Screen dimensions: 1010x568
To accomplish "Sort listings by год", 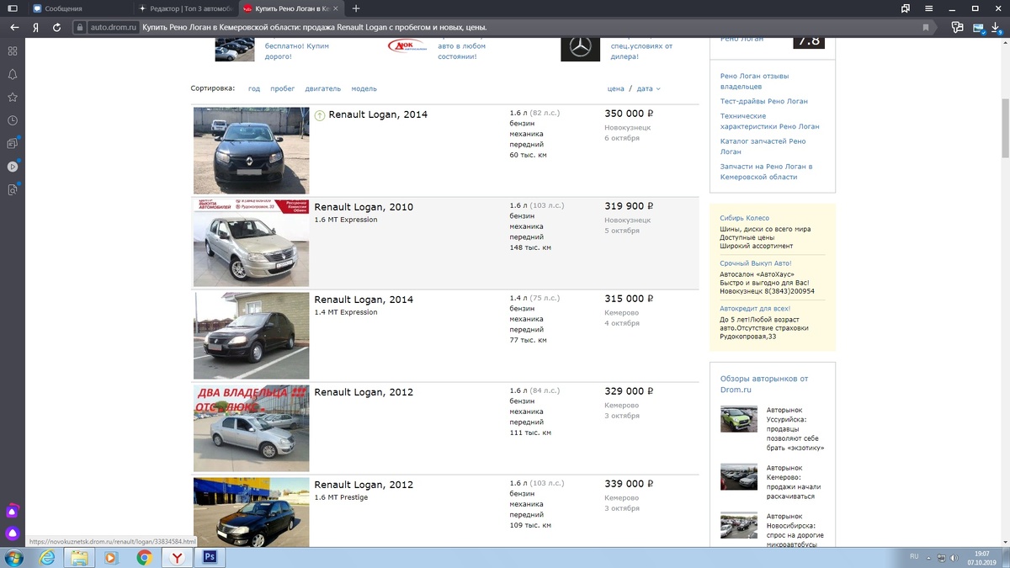I will pos(254,88).
